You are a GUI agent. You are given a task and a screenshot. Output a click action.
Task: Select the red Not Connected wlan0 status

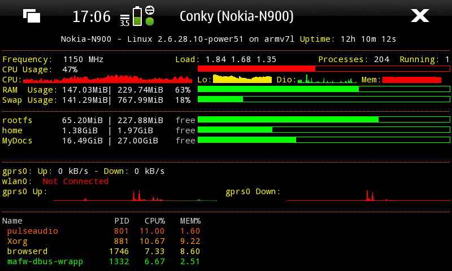(x=76, y=181)
